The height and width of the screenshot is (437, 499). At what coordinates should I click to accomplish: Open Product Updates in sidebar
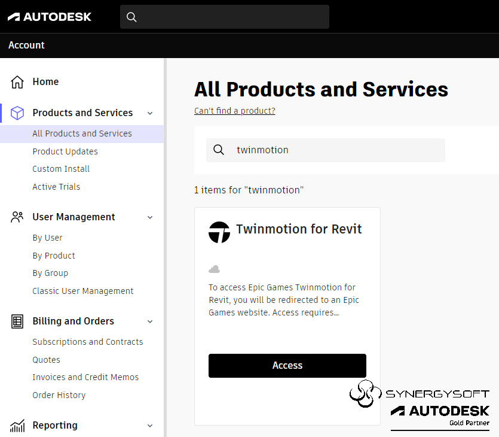click(x=65, y=151)
